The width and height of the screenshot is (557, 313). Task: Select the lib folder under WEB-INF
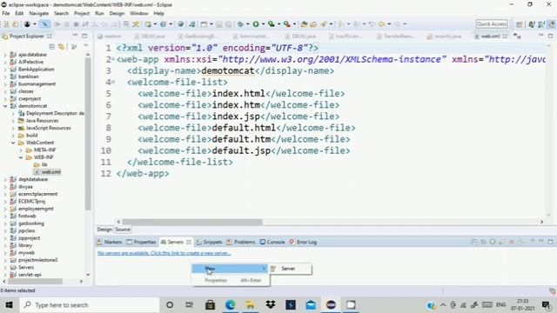(40, 164)
